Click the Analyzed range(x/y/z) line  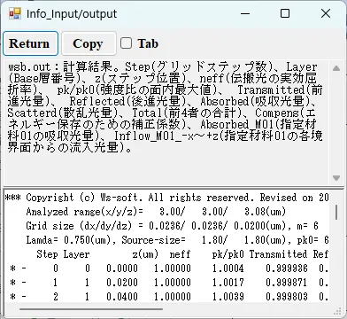[156, 212]
